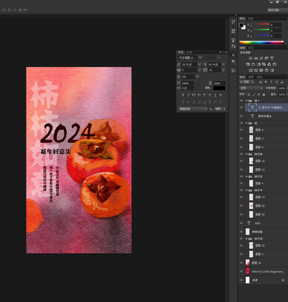Open the font size dropdown arrow

pos(199,64)
